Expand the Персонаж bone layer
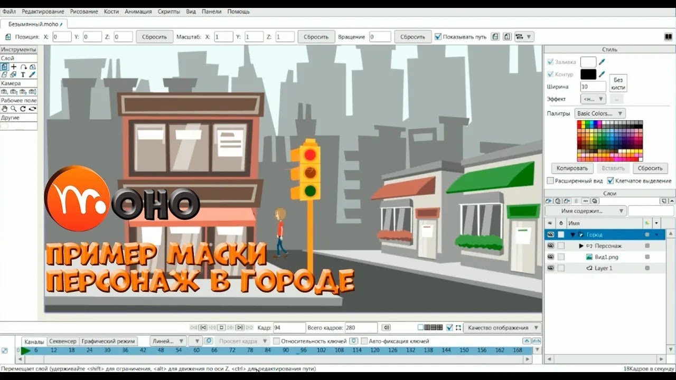 pyautogui.click(x=581, y=246)
